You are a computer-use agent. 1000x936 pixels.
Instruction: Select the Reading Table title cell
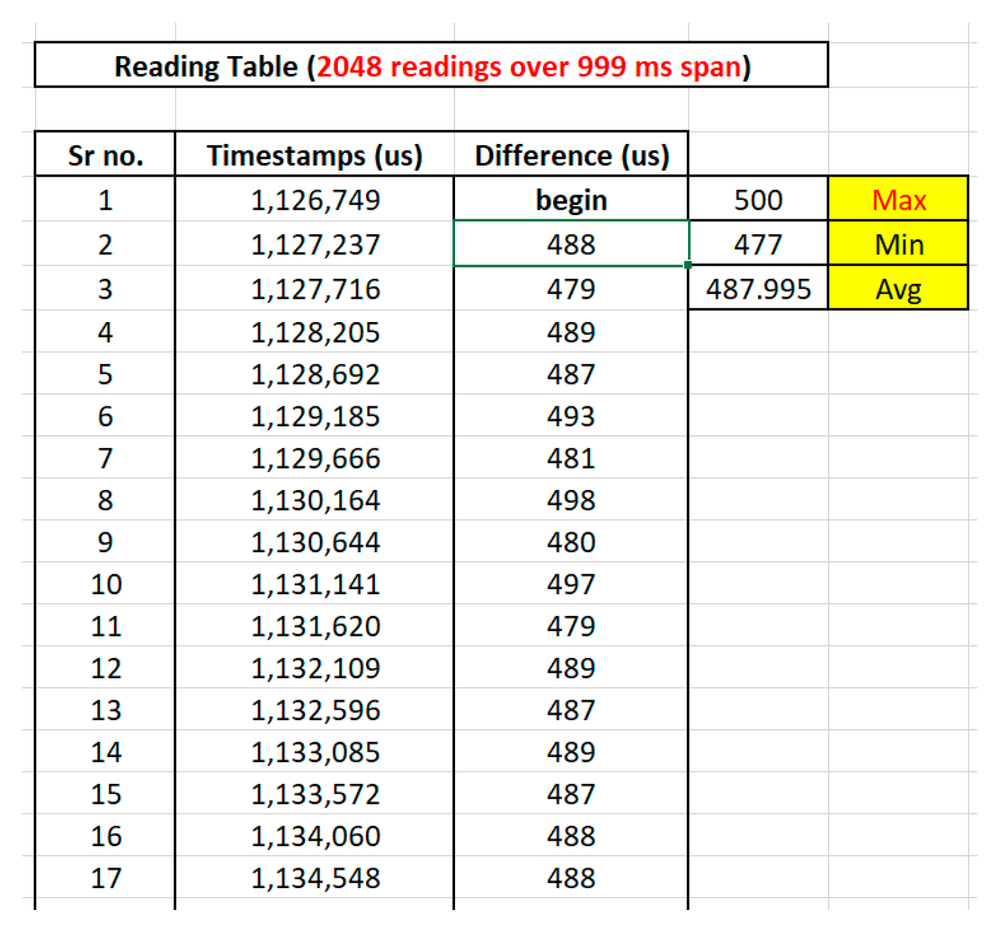click(431, 66)
